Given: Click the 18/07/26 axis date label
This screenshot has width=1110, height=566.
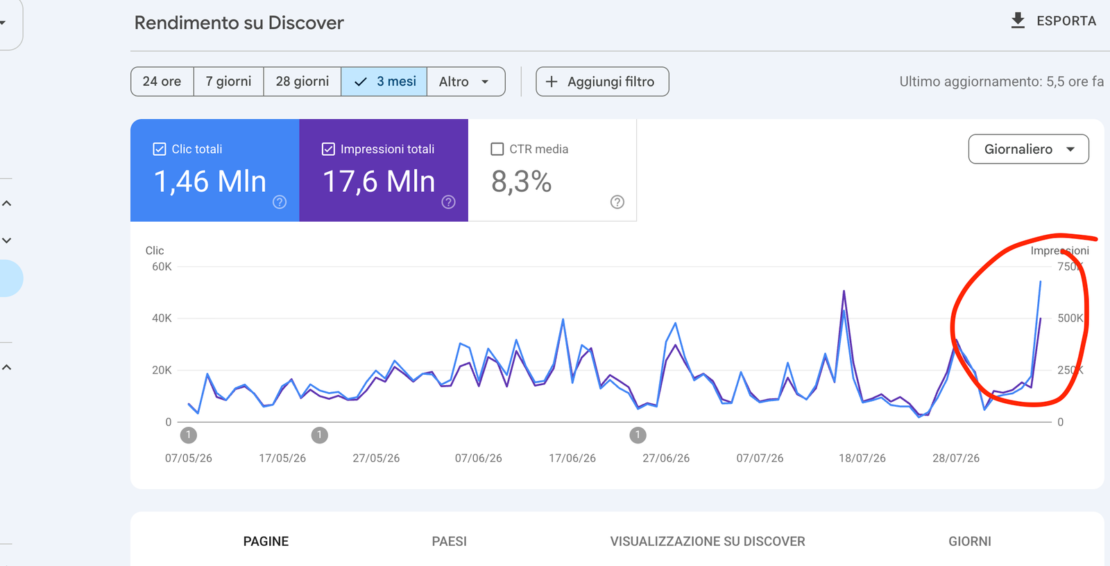Looking at the screenshot, I should pos(862,458).
